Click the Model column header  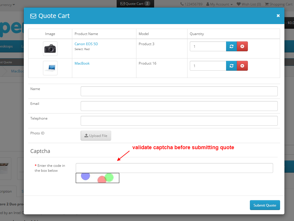144,34
